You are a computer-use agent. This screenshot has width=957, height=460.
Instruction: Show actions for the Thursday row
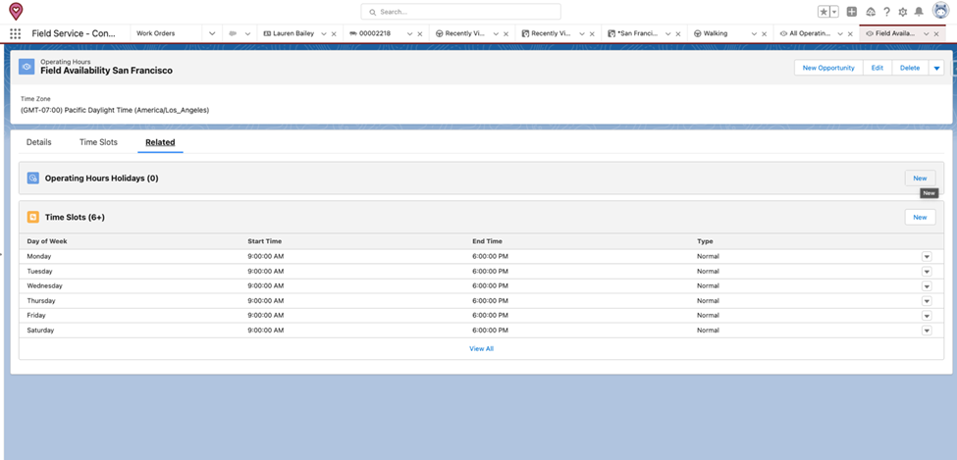pyautogui.click(x=927, y=301)
